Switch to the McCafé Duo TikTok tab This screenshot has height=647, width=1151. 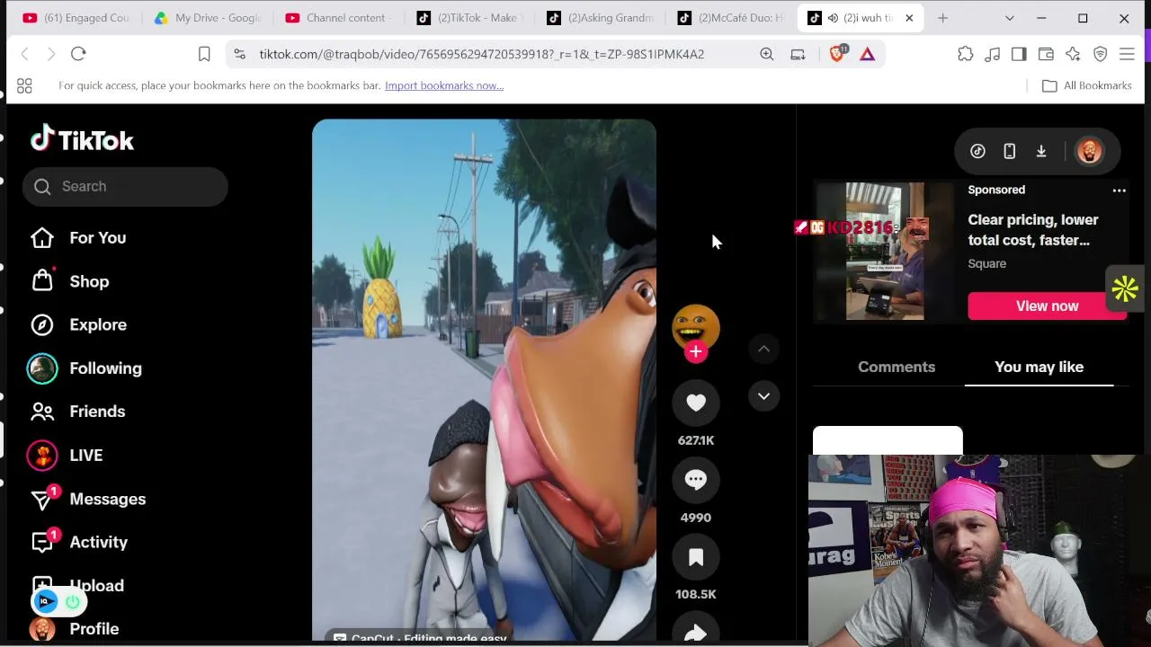pos(731,18)
